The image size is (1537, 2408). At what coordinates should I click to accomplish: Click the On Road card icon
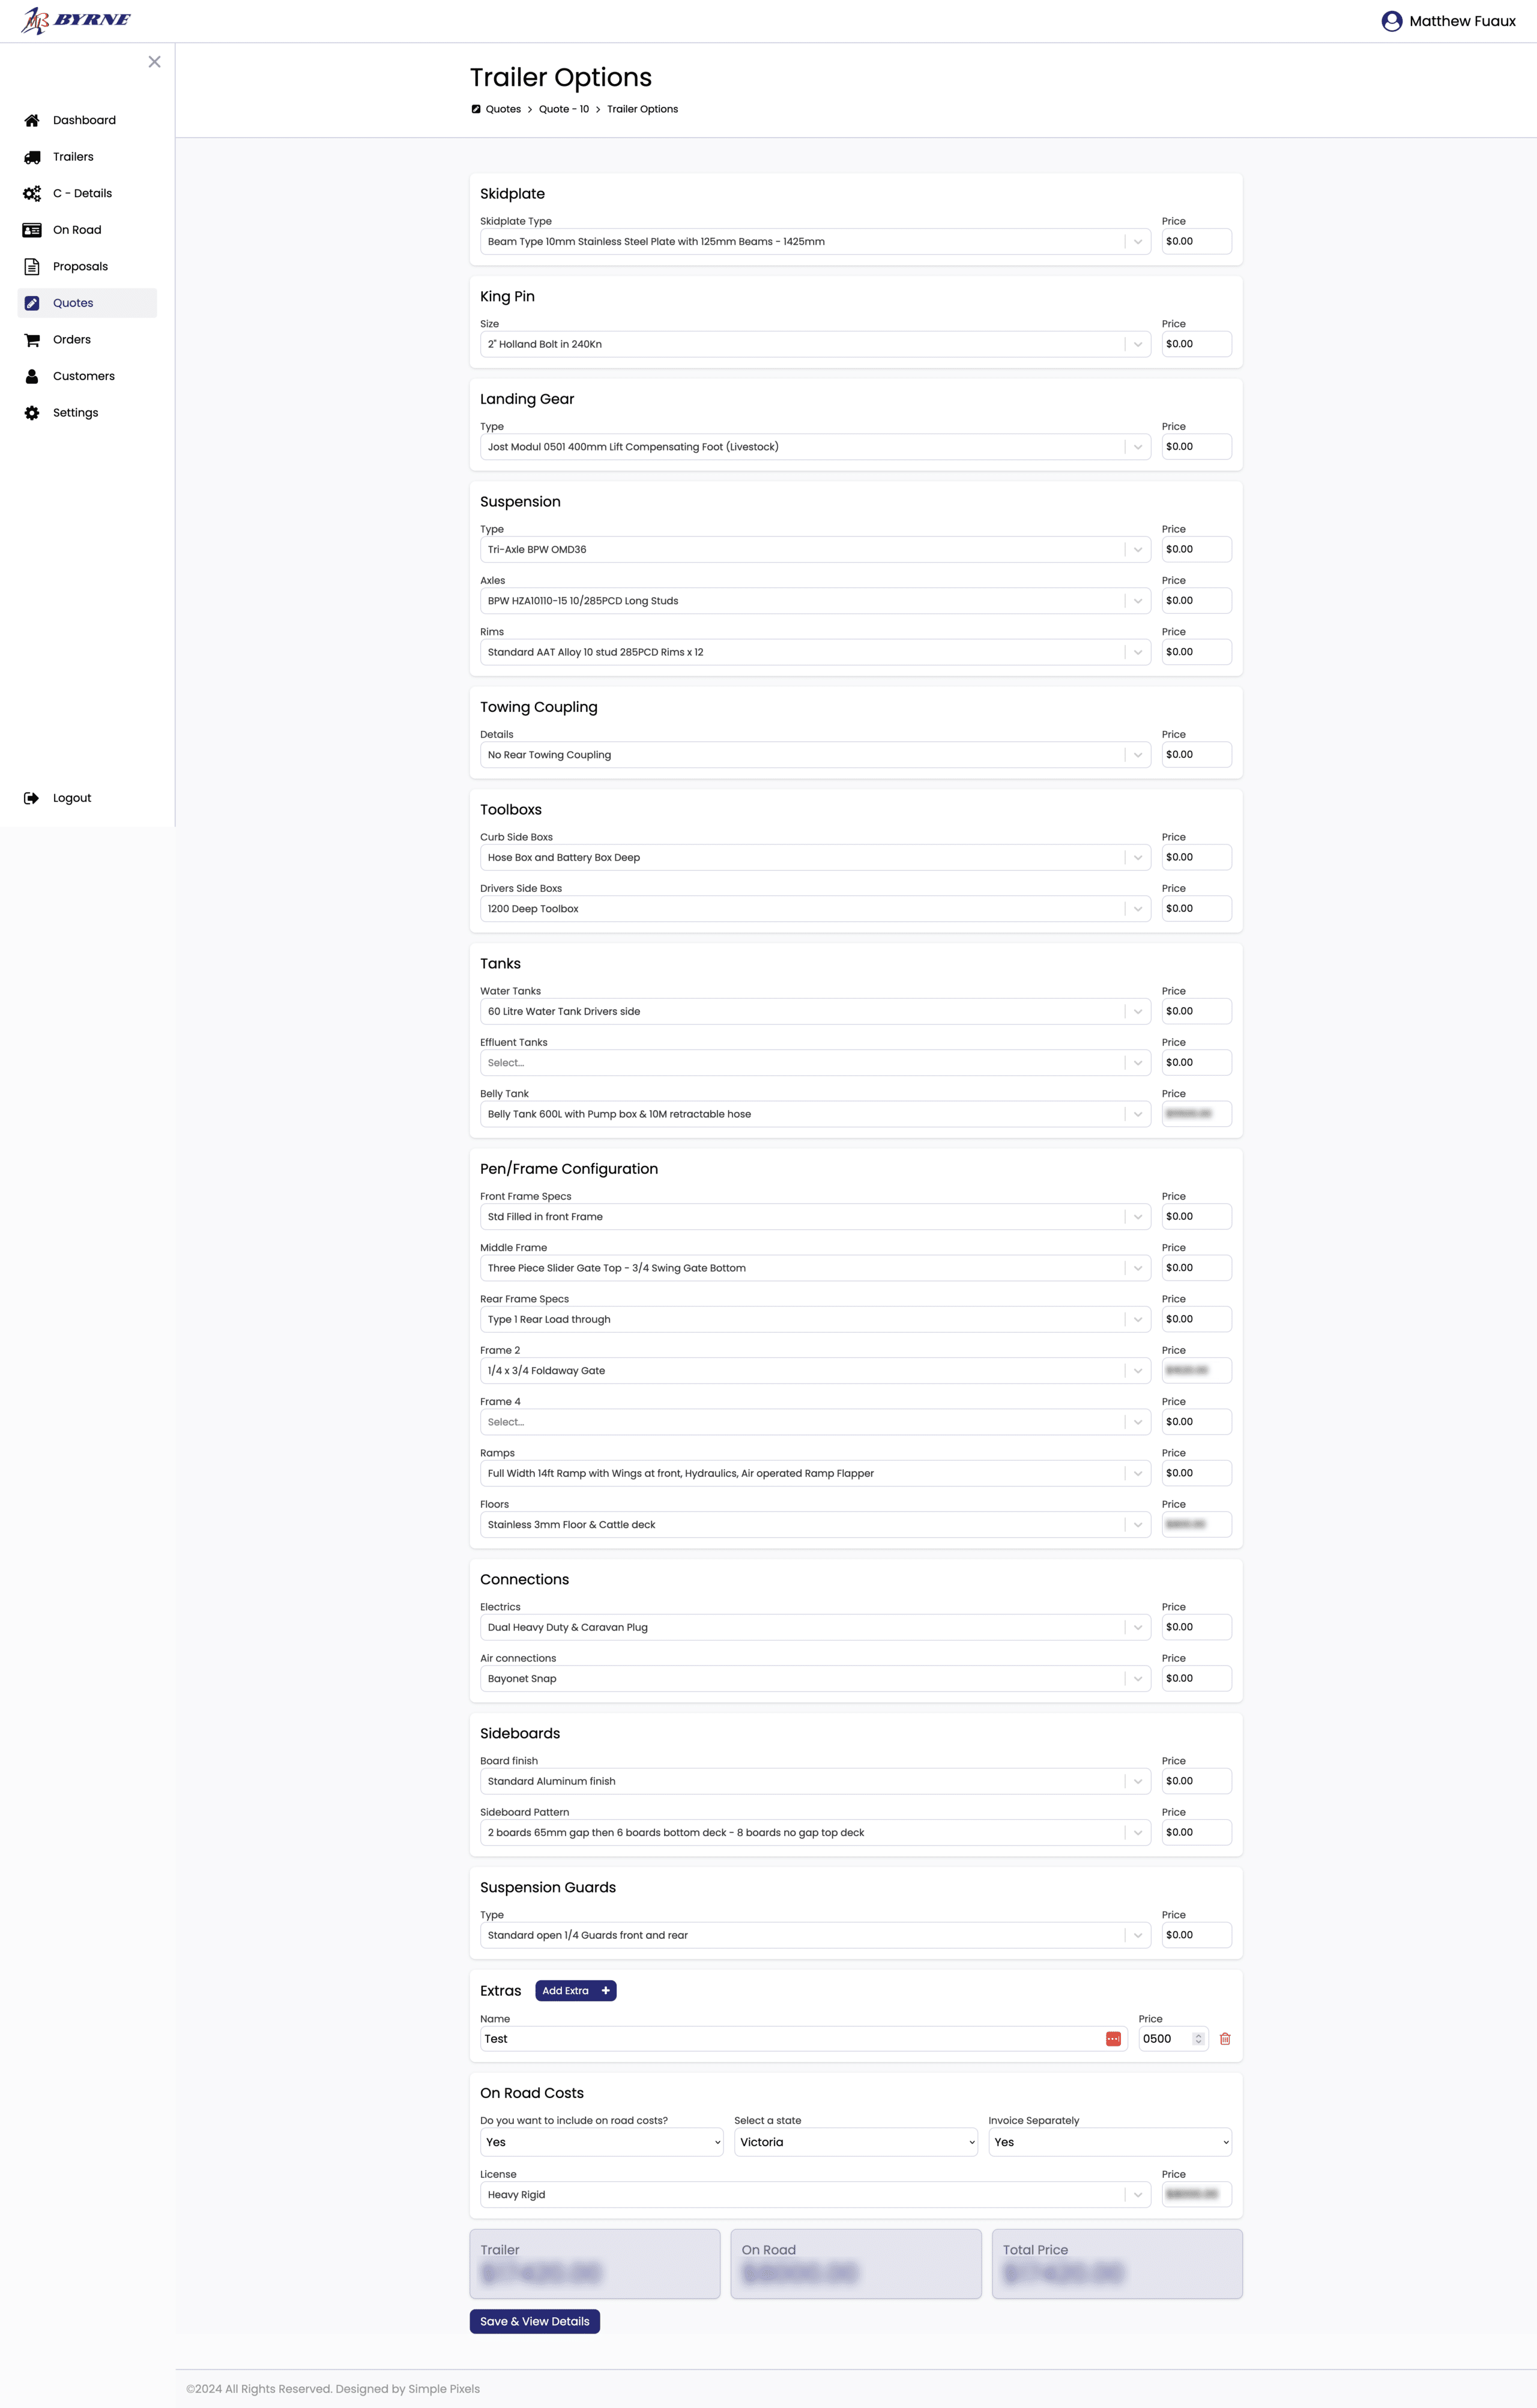[x=32, y=230]
